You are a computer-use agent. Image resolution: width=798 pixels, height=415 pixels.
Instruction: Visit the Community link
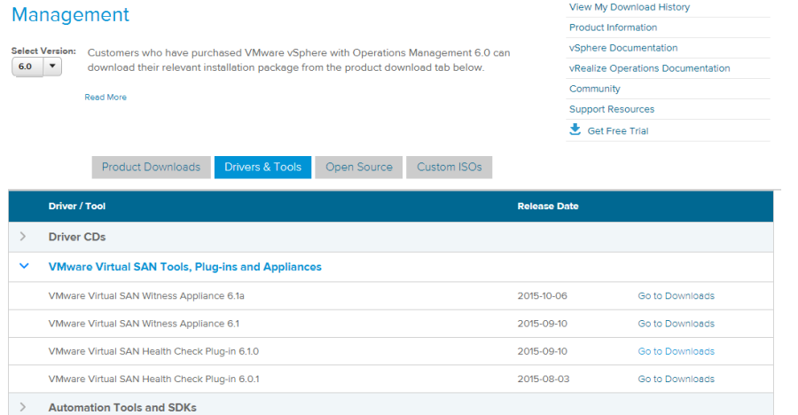(594, 89)
